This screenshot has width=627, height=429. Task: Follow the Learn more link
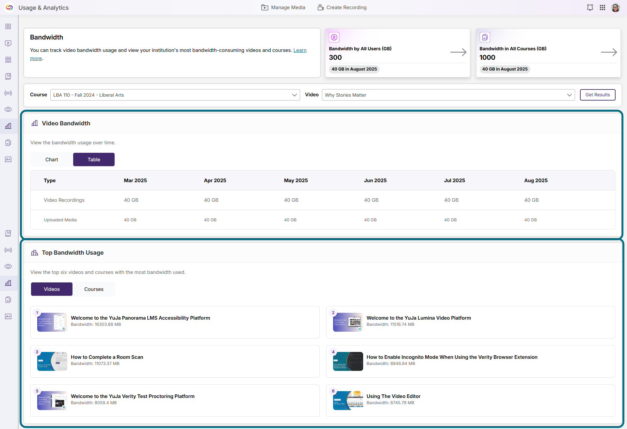[x=300, y=50]
